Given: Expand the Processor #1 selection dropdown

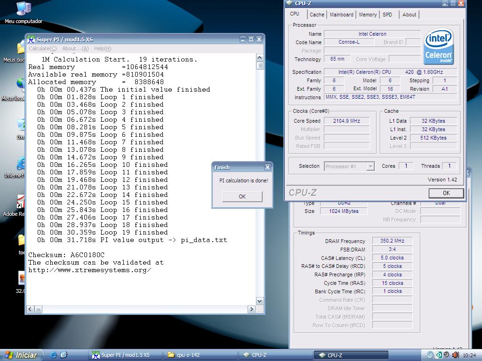Looking at the screenshot, I should coord(370,166).
